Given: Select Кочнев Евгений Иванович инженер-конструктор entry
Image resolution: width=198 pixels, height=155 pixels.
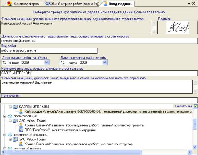Looking at the screenshot, I should point(79,144).
